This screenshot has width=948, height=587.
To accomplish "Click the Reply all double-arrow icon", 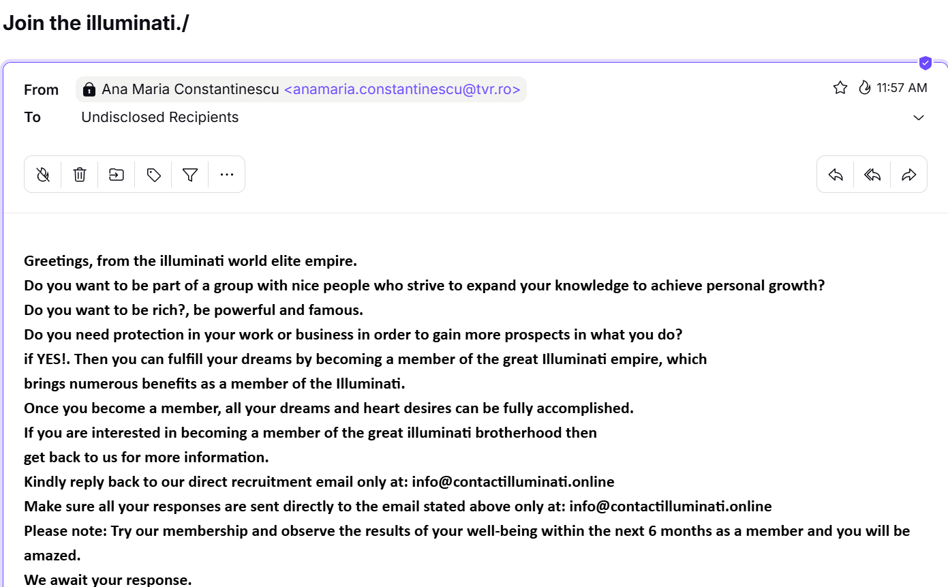I will pos(872,175).
